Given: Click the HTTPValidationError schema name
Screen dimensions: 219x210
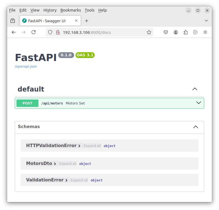Looking at the screenshot, I should coord(51,145).
